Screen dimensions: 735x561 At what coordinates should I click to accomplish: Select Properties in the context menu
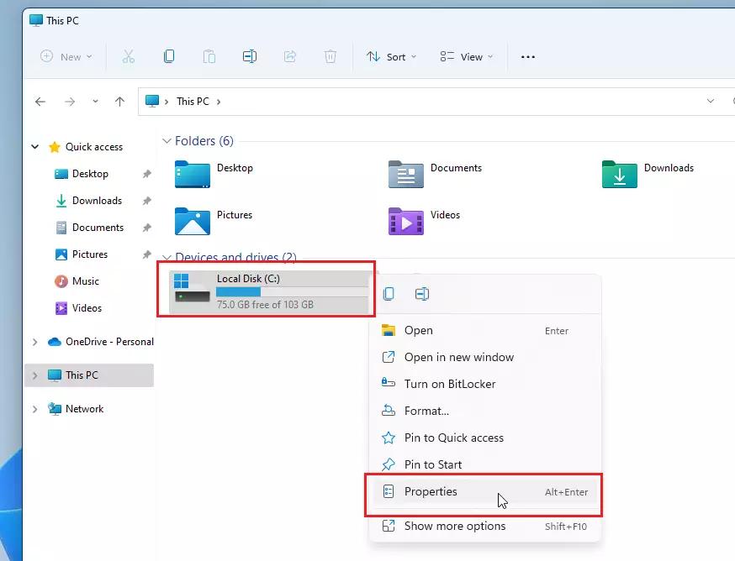pos(484,491)
